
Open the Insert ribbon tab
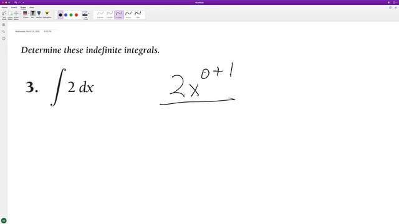[14, 7]
